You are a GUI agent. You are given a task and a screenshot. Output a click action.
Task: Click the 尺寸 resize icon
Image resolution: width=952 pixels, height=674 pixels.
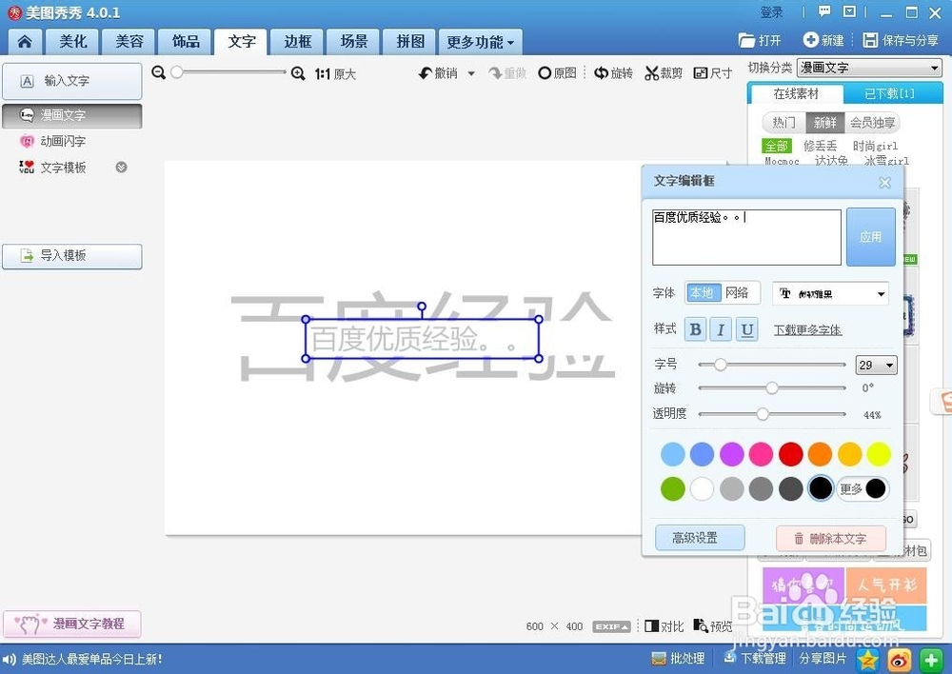click(701, 73)
